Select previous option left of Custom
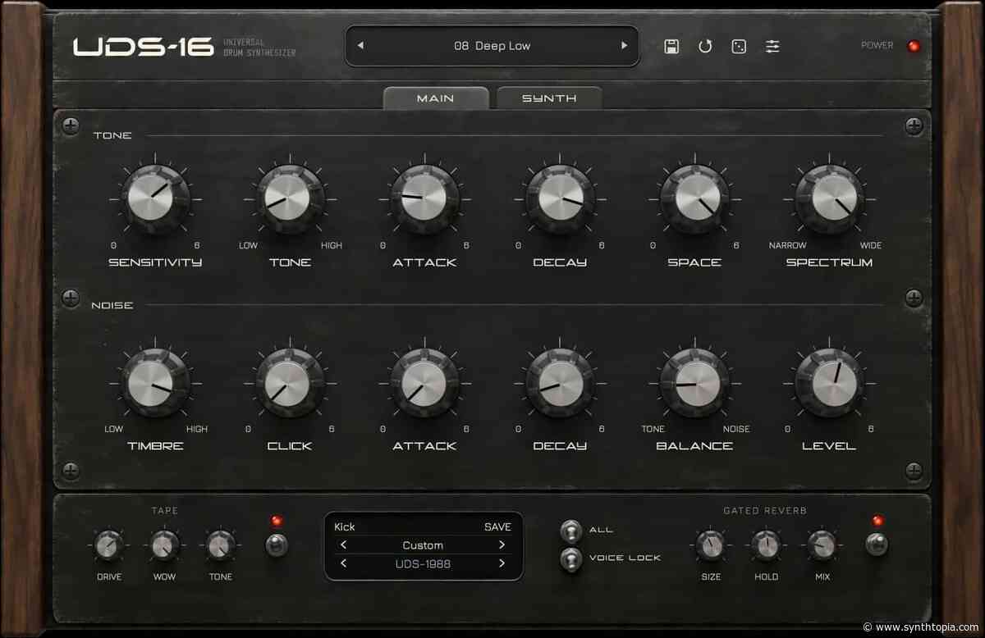The image size is (985, 638). [344, 545]
